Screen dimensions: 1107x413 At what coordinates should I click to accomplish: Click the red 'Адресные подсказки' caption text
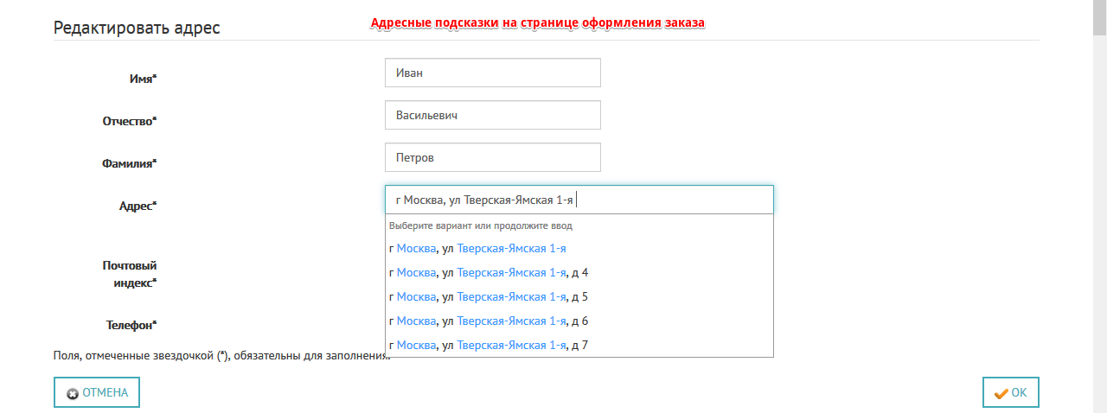click(x=537, y=22)
